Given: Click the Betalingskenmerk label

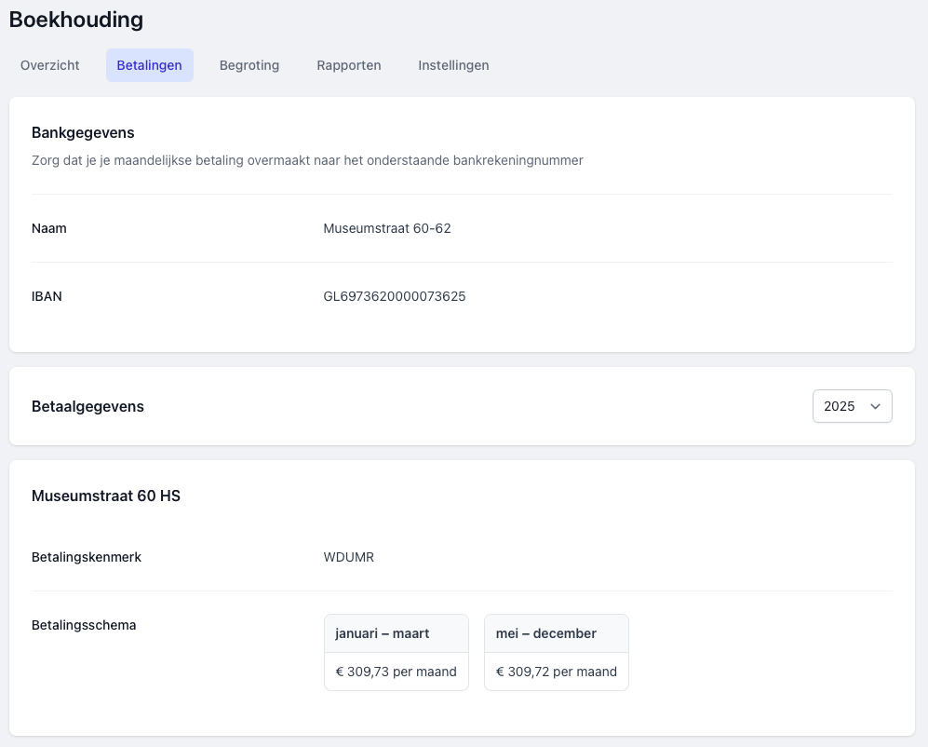Looking at the screenshot, I should coord(87,557).
